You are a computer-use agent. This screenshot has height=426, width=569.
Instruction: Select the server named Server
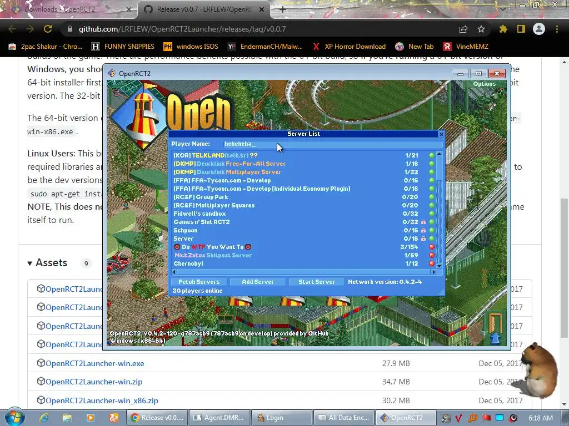click(303, 239)
